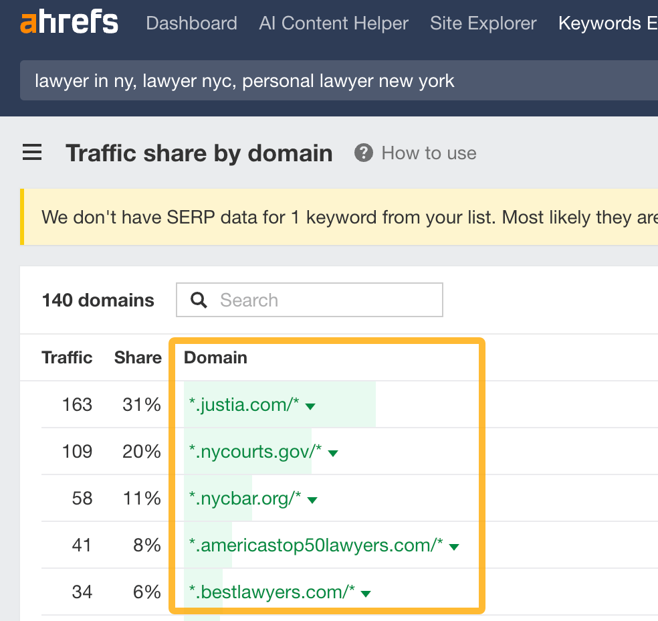
Task: Click the How to use help icon
Action: tap(363, 153)
